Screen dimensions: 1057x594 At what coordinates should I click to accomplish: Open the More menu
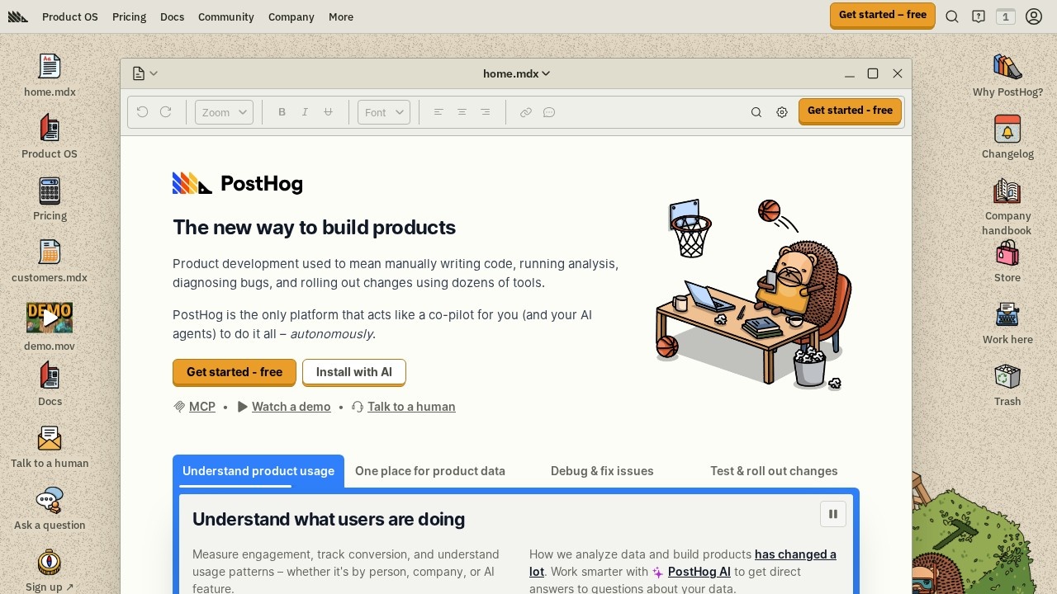pos(341,16)
